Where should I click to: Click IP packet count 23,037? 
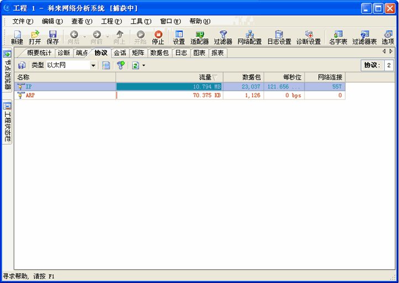244,87
